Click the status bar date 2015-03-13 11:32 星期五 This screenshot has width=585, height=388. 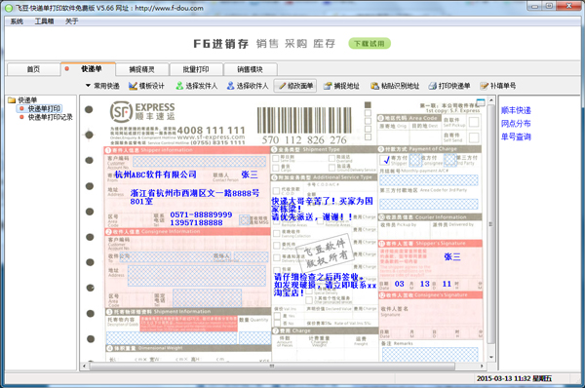(x=514, y=378)
